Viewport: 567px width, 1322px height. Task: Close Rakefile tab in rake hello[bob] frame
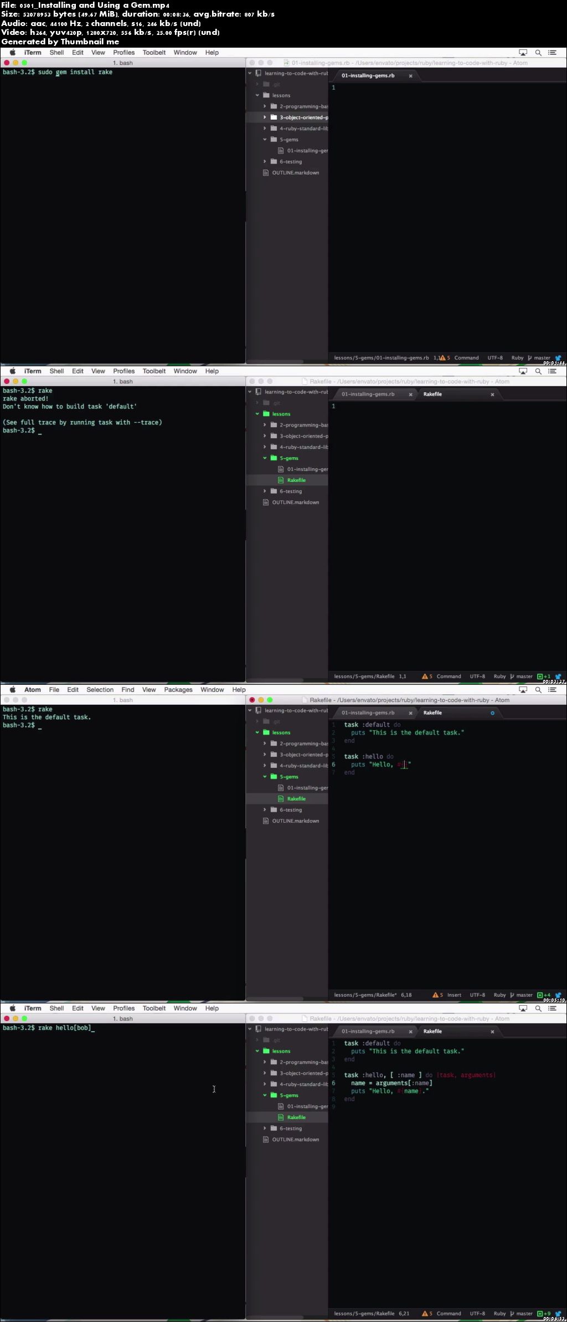pyautogui.click(x=492, y=1032)
